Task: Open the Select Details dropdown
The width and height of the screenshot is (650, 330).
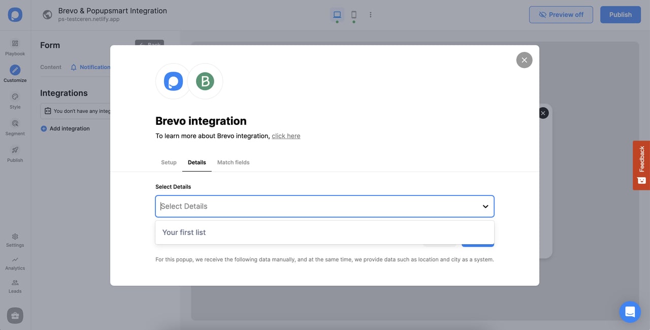Action: tap(324, 206)
